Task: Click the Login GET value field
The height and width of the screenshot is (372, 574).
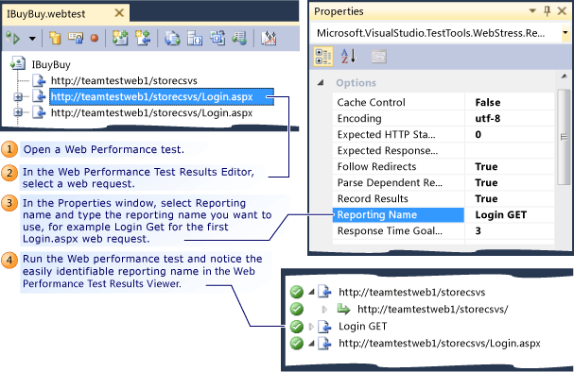Action: 509,215
